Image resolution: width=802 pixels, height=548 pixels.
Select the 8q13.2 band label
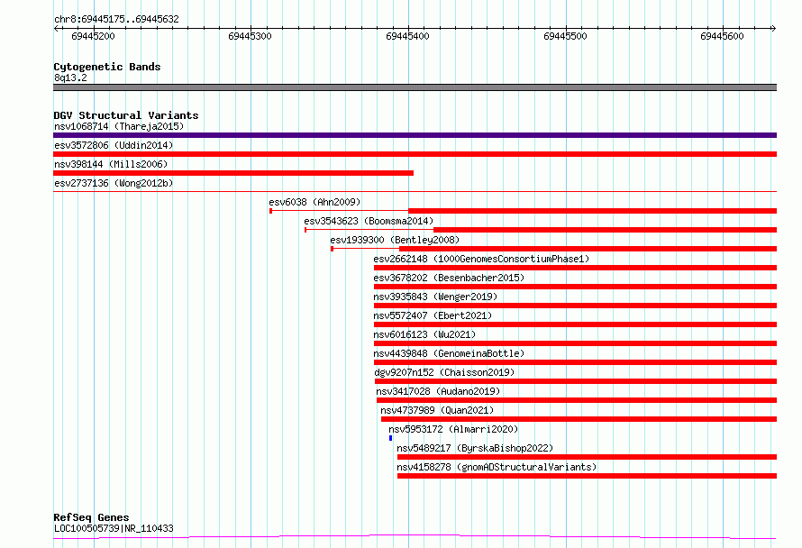[70, 78]
